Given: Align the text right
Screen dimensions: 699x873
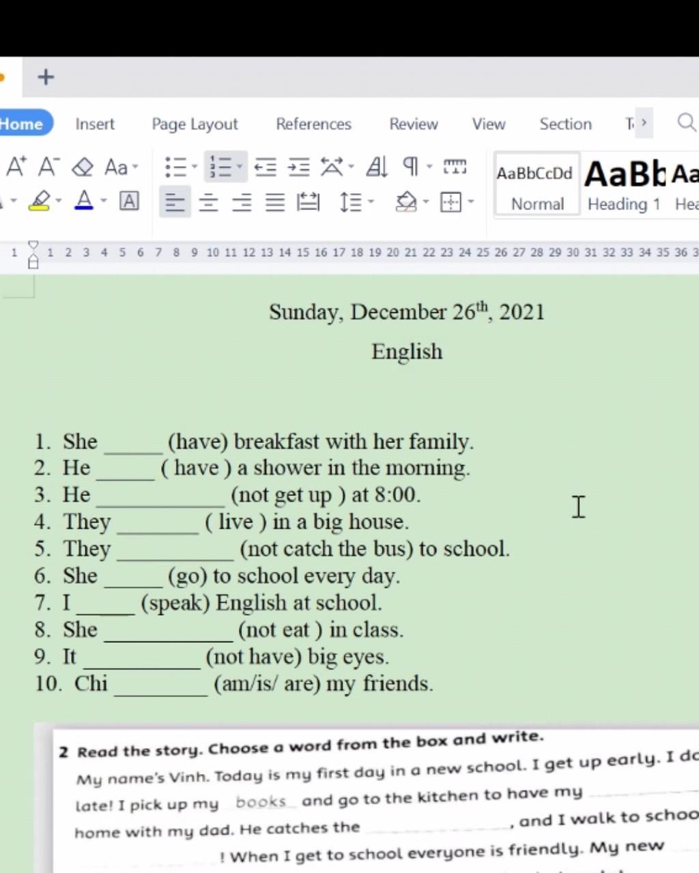Looking at the screenshot, I should point(242,202).
